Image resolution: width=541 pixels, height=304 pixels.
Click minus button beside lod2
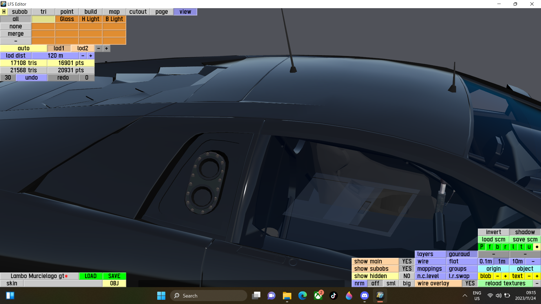point(98,48)
